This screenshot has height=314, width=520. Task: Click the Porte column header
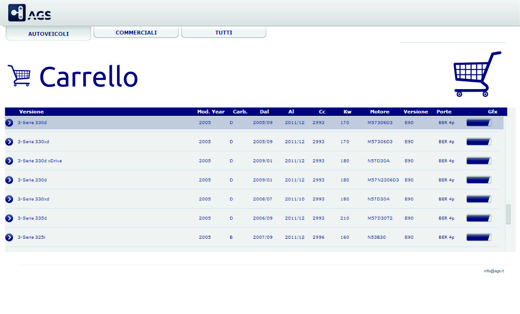point(444,112)
